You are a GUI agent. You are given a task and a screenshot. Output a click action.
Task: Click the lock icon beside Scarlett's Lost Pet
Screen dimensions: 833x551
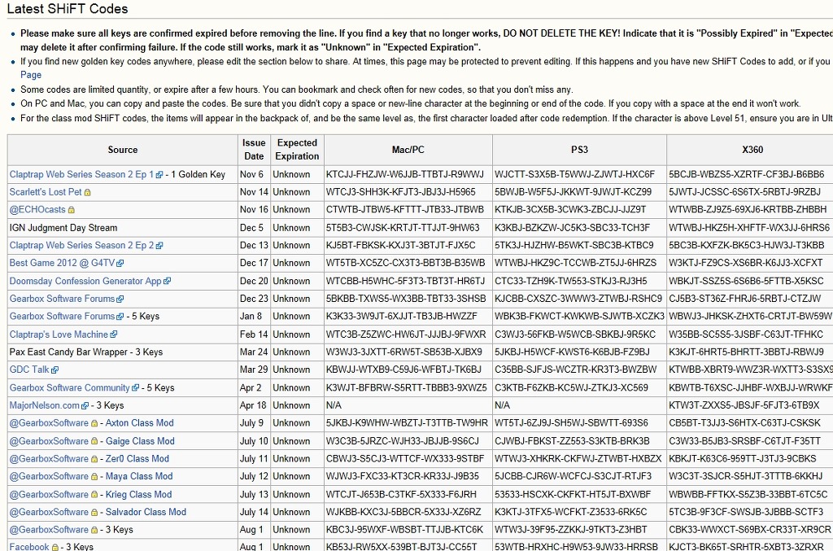[87, 192]
